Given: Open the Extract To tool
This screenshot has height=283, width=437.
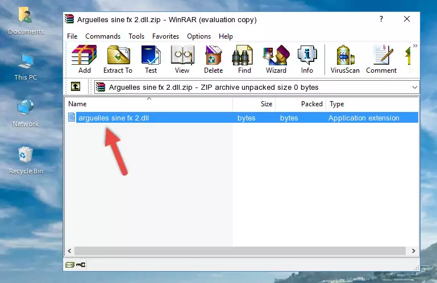Looking at the screenshot, I should [118, 59].
